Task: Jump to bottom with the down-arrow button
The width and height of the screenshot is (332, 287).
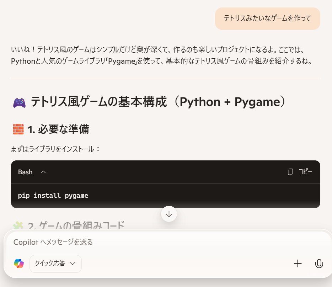Action: (x=169, y=214)
